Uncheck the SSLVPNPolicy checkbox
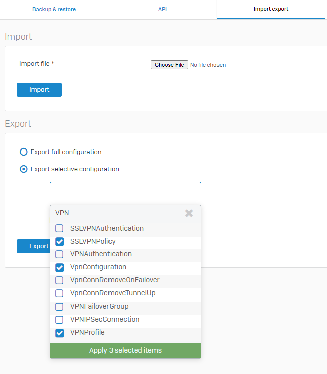 tap(59, 242)
